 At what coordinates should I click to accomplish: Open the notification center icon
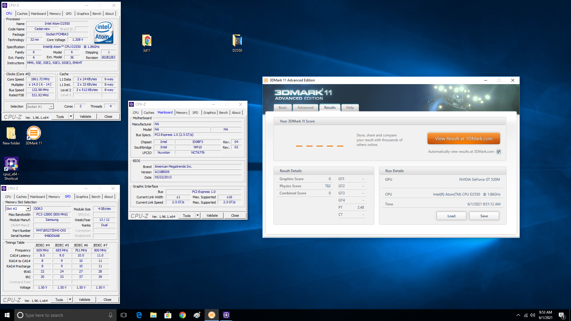(562, 315)
